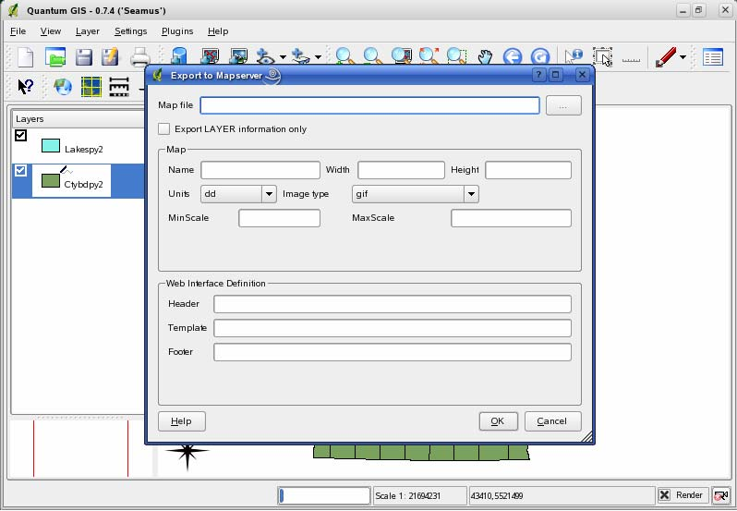Click the Width input field
The height and width of the screenshot is (511, 737).
coord(401,170)
